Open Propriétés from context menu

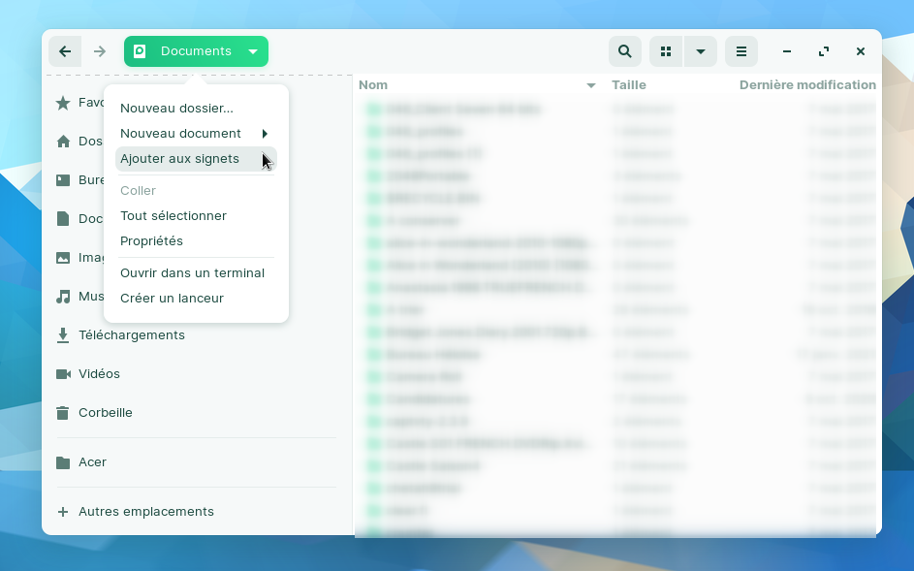(151, 241)
